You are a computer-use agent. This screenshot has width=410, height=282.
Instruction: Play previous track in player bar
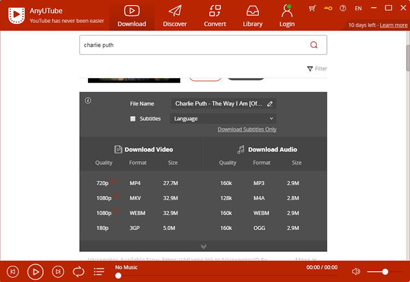[x=13, y=272]
